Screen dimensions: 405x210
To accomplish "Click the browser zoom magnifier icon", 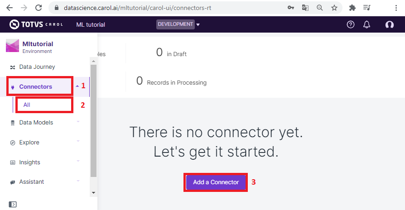I will coord(319,8).
